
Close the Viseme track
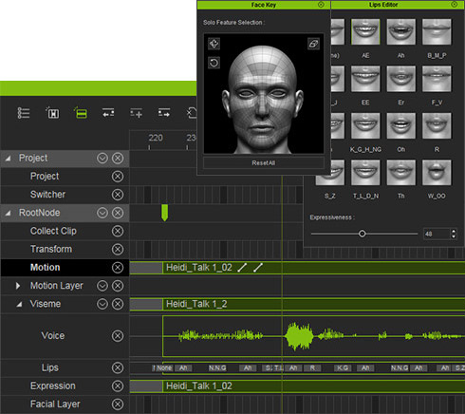[118, 304]
